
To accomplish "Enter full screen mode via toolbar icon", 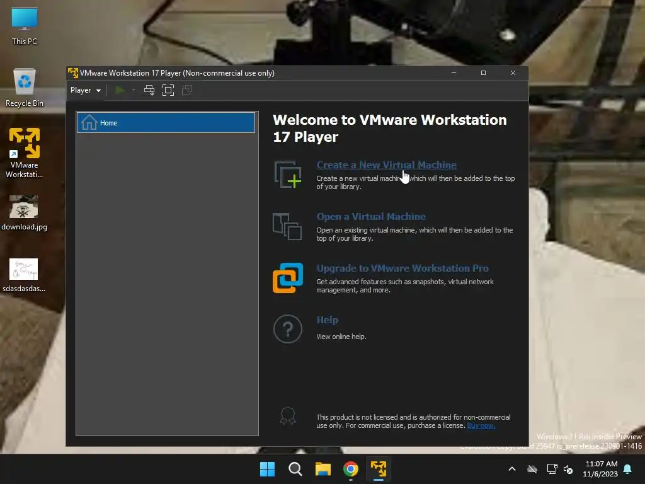I will coord(168,90).
